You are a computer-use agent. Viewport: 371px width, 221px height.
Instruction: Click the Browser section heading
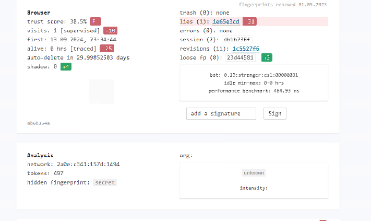39,12
